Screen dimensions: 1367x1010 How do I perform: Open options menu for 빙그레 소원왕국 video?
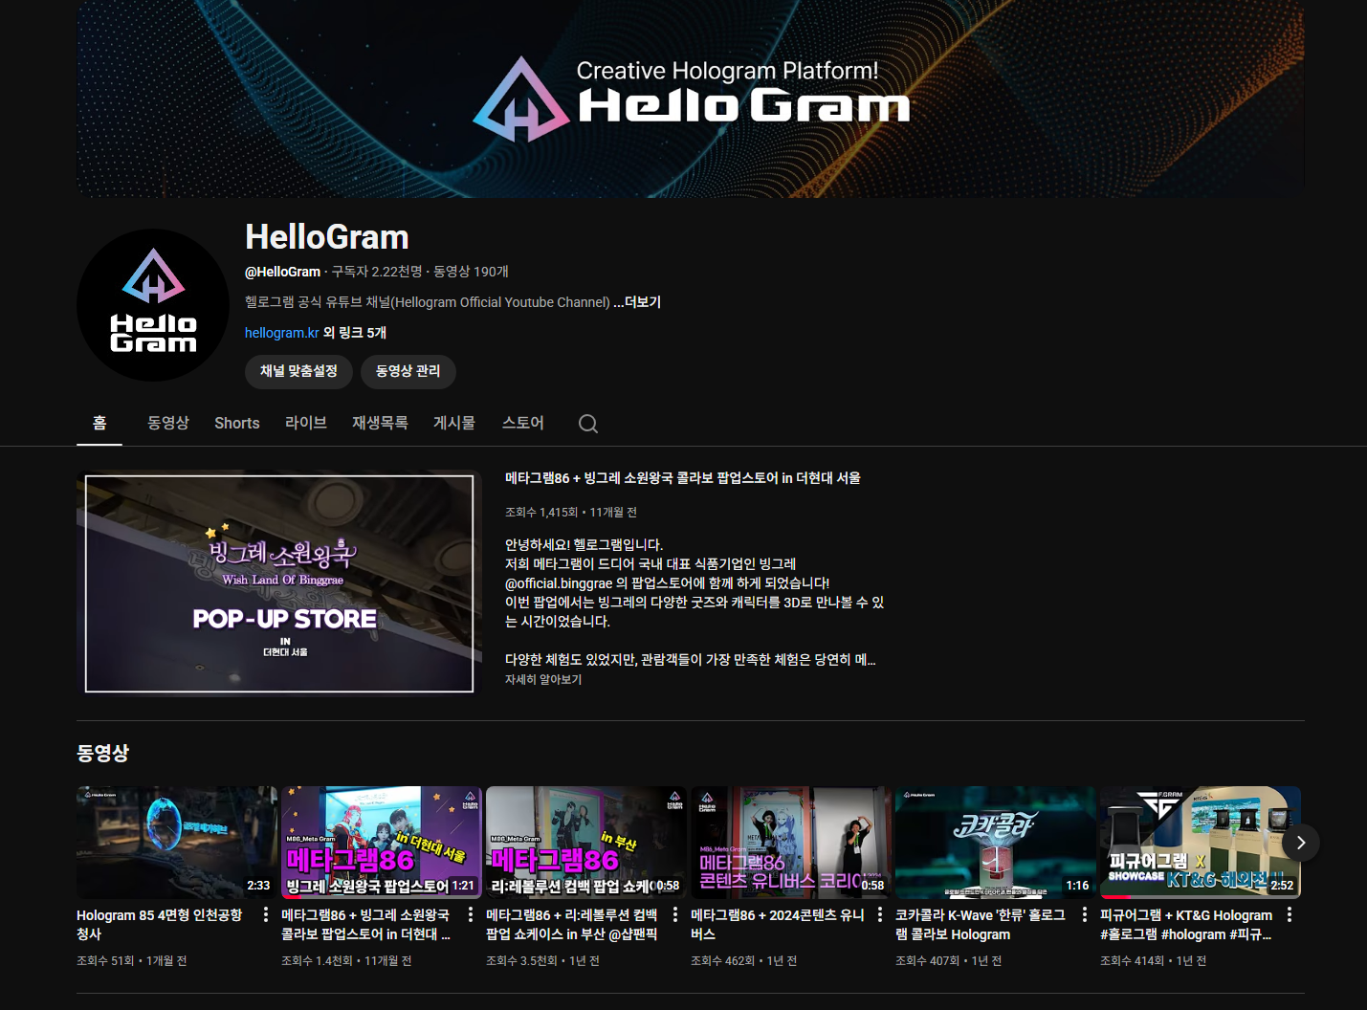point(471,915)
